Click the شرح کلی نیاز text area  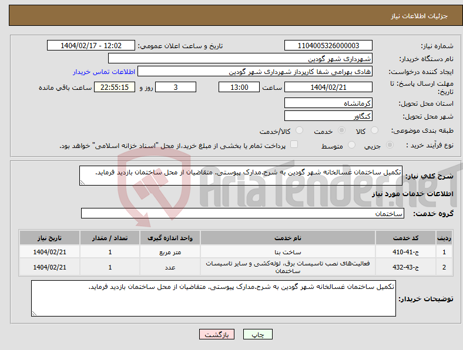tap(241, 176)
